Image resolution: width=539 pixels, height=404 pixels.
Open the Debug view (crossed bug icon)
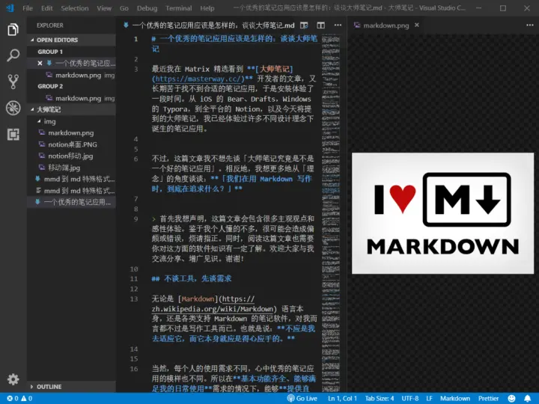click(13, 108)
